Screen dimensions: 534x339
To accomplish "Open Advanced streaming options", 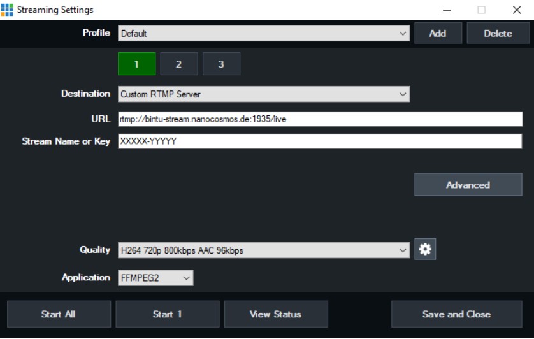I will tap(468, 185).
